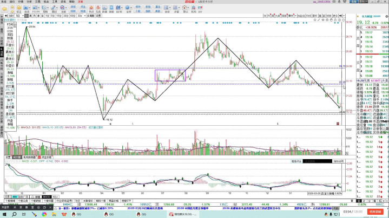Click the back arrow toolbar icon
This screenshot has width=389, height=218.
pyautogui.click(x=4, y=10)
